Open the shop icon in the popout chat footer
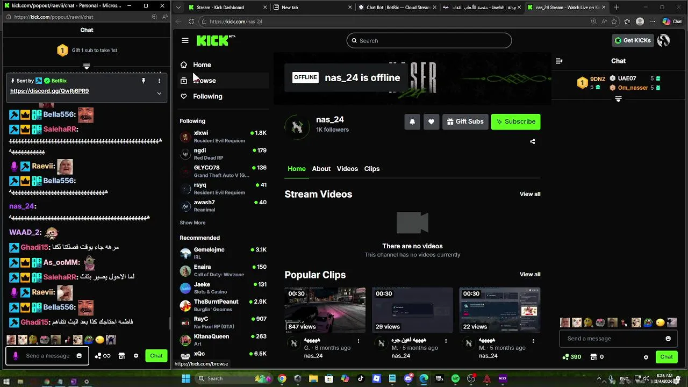Viewport: 688px width, 387px height. [121, 356]
